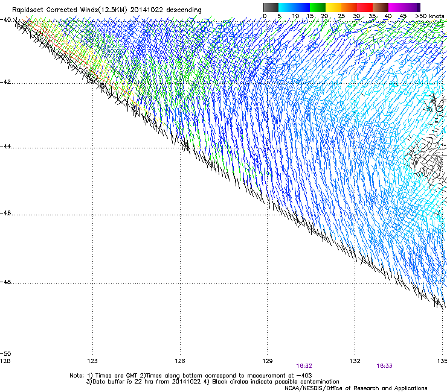447x392 pixels.
Task: Click the legend scale value '10'
Action: [x=295, y=16]
